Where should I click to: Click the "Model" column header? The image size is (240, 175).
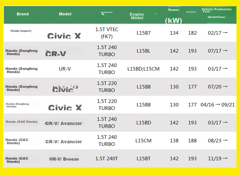pyautogui.click(x=65, y=14)
